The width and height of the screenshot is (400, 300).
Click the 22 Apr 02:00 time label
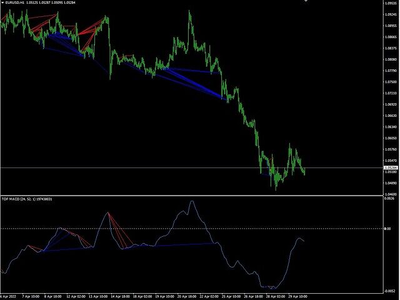click(x=209, y=296)
